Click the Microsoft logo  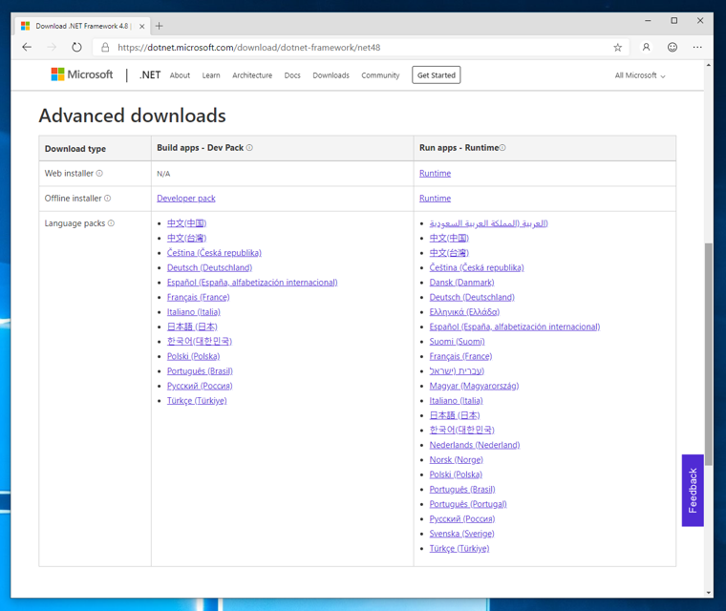pyautogui.click(x=82, y=74)
